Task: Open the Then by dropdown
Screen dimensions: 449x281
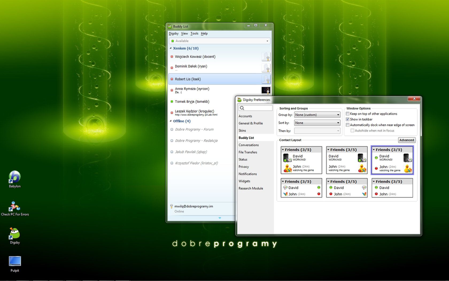Action: click(x=317, y=131)
